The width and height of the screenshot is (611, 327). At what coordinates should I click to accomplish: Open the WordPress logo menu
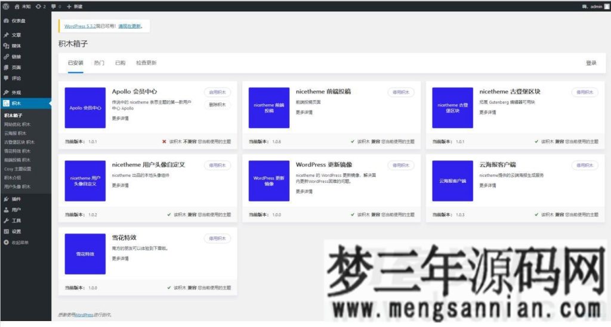point(6,6)
